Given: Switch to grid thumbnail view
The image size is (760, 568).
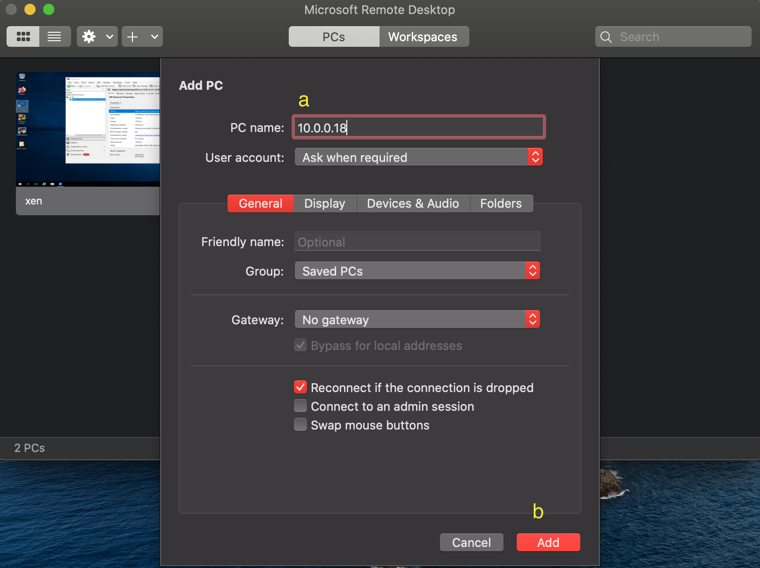Looking at the screenshot, I should coord(23,36).
